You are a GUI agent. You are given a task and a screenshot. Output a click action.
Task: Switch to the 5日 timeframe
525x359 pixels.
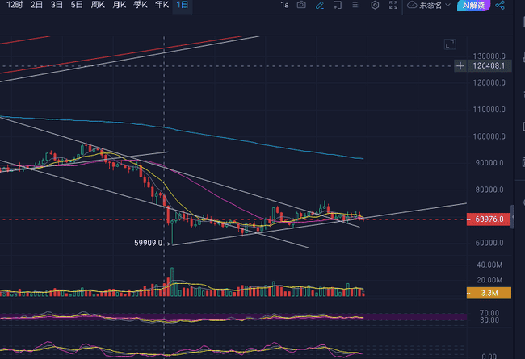click(77, 5)
